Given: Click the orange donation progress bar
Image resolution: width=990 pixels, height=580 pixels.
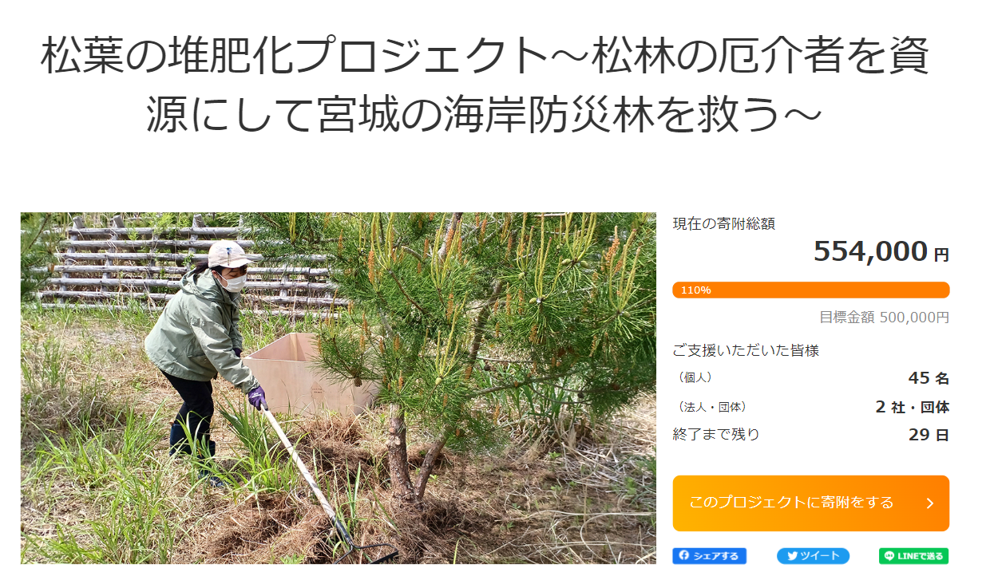Looking at the screenshot, I should (x=811, y=290).
